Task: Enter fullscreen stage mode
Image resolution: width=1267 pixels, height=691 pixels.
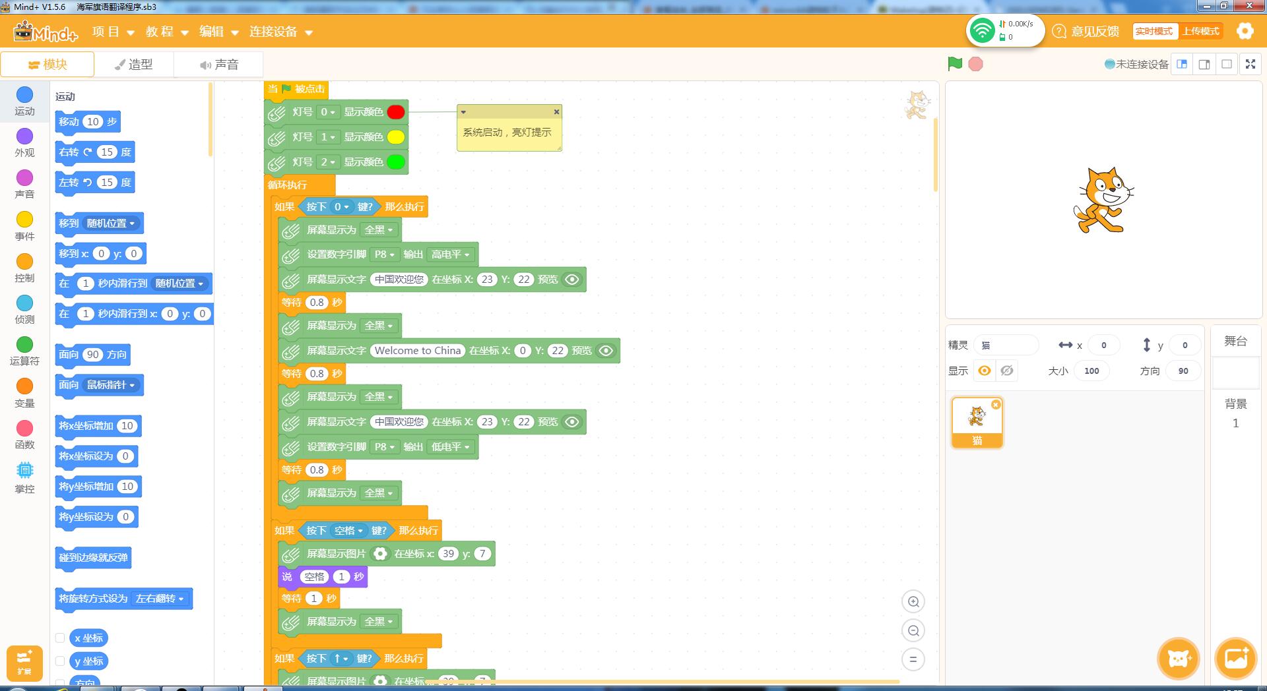Action: [x=1250, y=64]
